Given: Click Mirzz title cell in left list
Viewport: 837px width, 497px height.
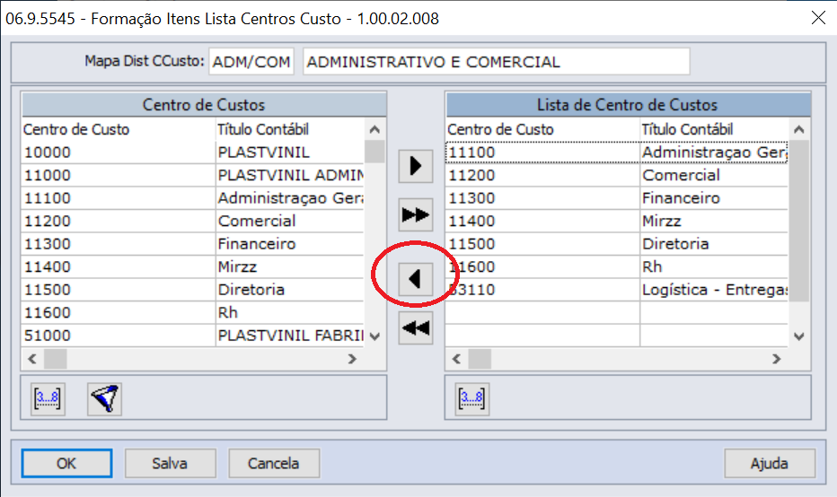Looking at the screenshot, I should (x=290, y=267).
